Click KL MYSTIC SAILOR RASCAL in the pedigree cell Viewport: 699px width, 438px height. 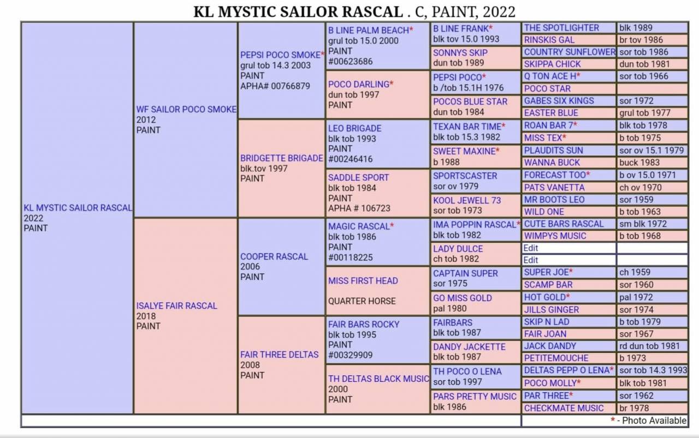(x=78, y=208)
